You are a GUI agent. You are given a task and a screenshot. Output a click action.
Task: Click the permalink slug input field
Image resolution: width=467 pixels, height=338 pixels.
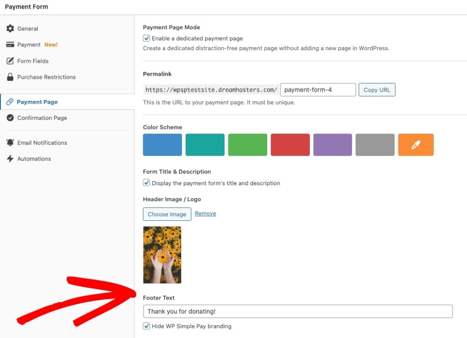318,90
